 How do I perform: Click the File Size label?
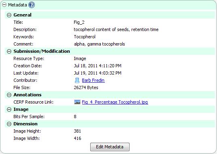(x=22, y=87)
